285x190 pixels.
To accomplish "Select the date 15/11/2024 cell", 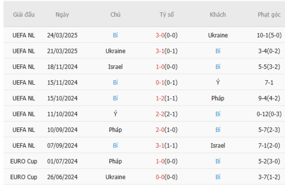I will pos(62,82).
